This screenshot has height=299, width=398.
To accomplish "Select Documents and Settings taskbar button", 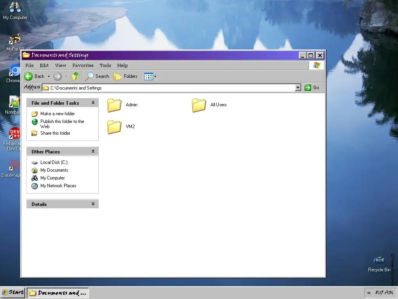I will click(58, 293).
